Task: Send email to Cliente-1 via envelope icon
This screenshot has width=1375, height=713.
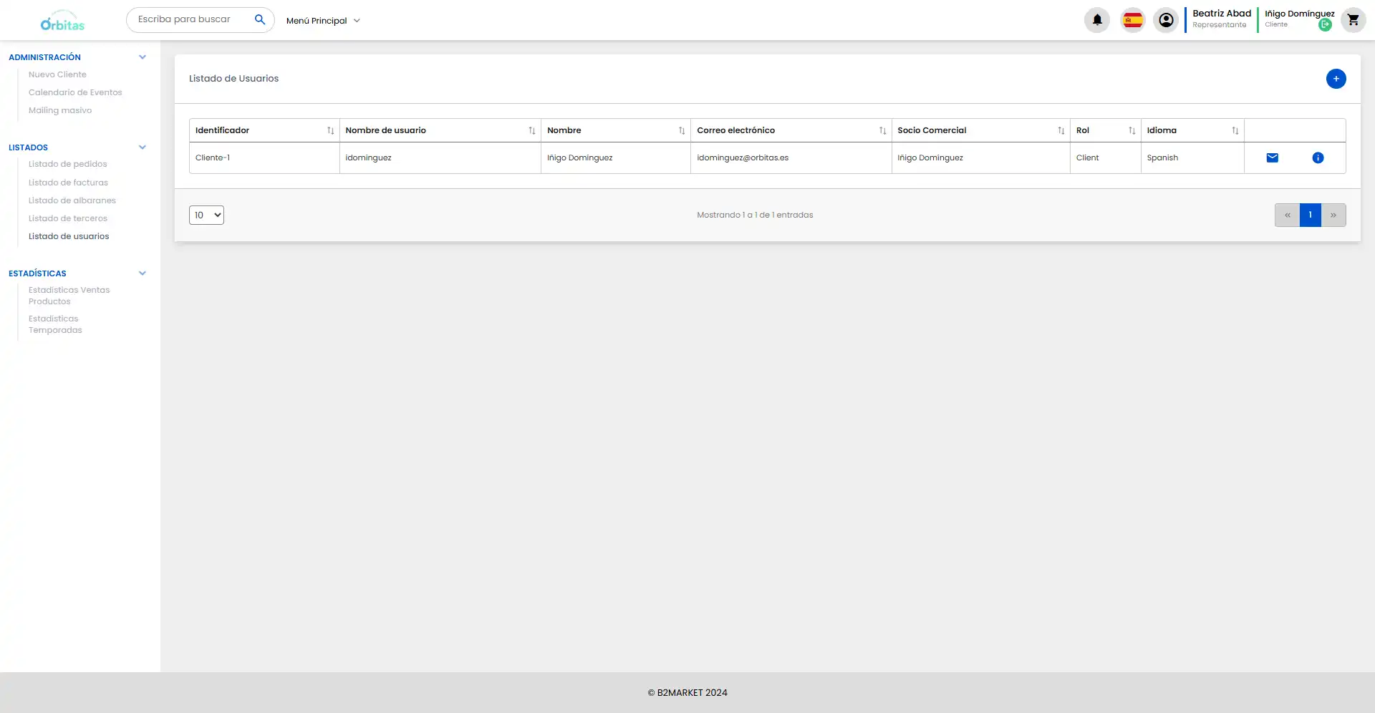Action: [x=1272, y=158]
